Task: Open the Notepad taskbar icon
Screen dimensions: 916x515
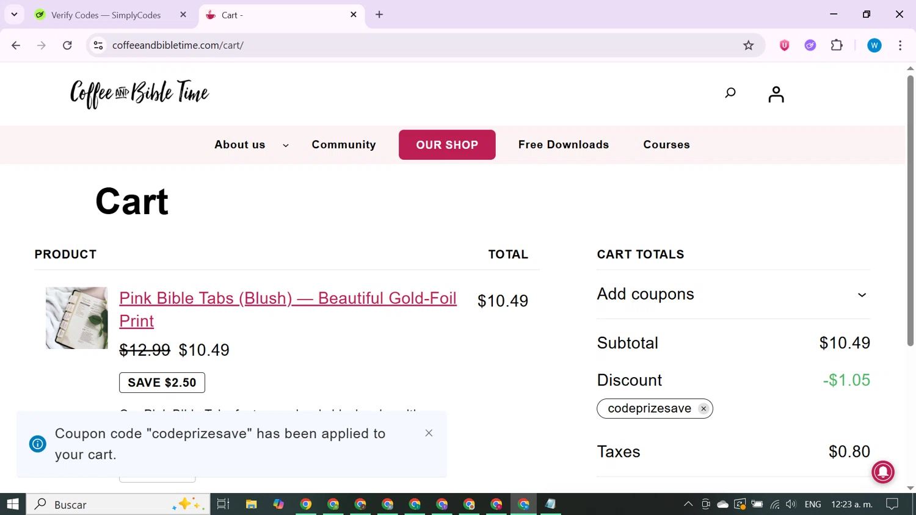Action: pos(550,504)
